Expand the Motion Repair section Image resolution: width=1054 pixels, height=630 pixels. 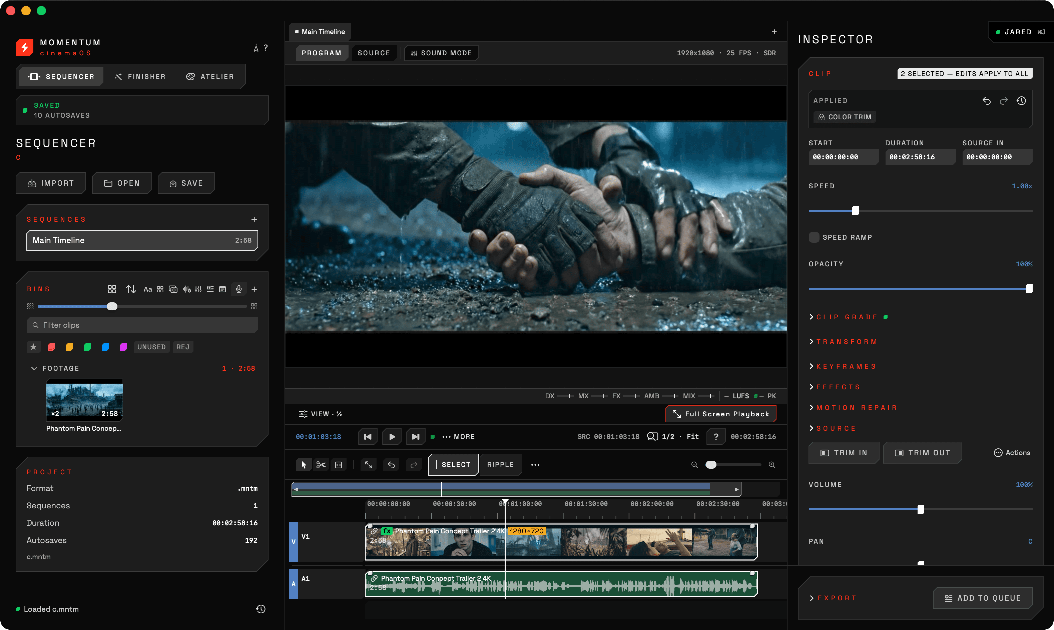tap(853, 408)
